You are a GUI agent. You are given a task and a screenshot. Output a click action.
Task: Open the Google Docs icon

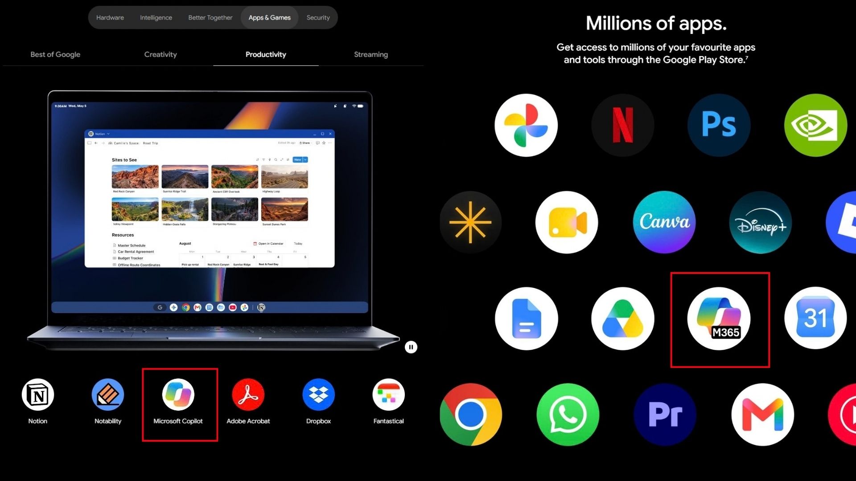(527, 318)
